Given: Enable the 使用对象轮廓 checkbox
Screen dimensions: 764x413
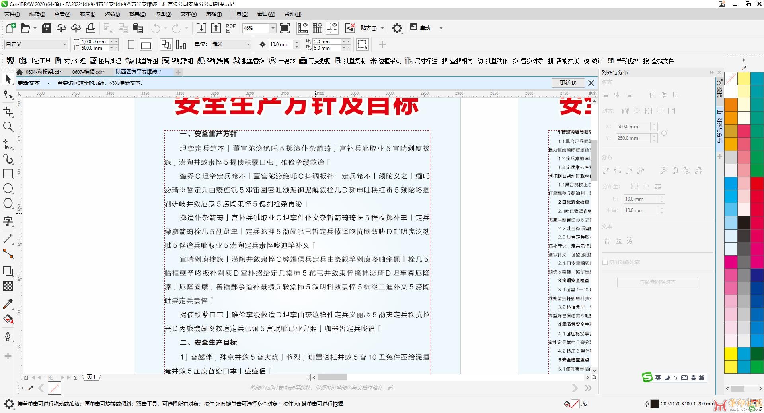Looking at the screenshot, I should click(x=605, y=262).
